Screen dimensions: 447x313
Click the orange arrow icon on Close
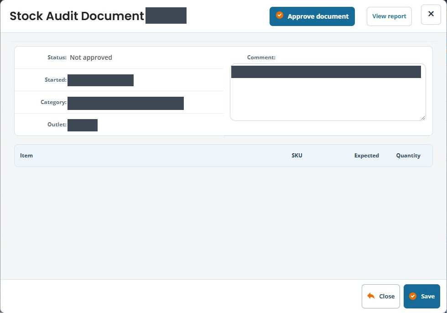[370, 296]
